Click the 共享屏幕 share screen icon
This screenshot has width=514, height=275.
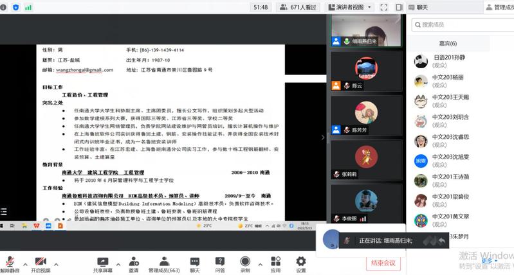point(102,262)
